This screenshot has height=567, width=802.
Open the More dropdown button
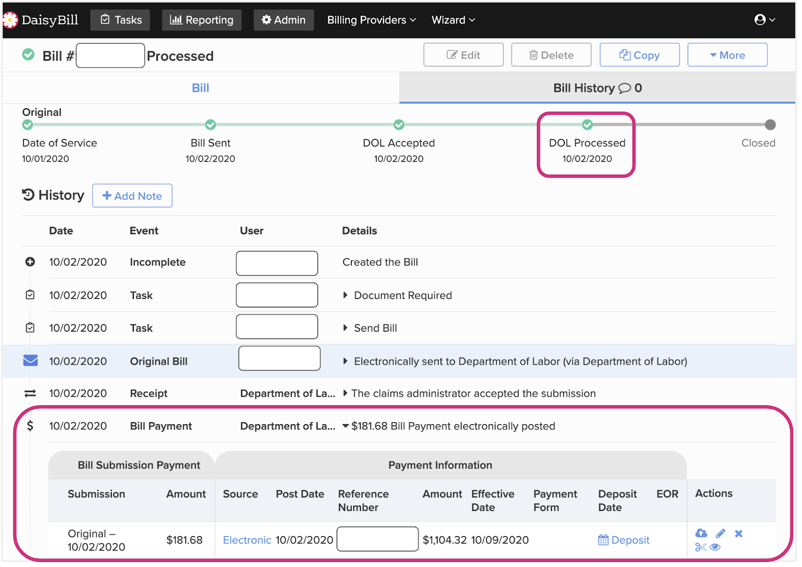pyautogui.click(x=727, y=55)
